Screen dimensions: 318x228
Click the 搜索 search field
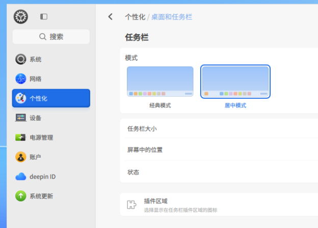click(51, 37)
